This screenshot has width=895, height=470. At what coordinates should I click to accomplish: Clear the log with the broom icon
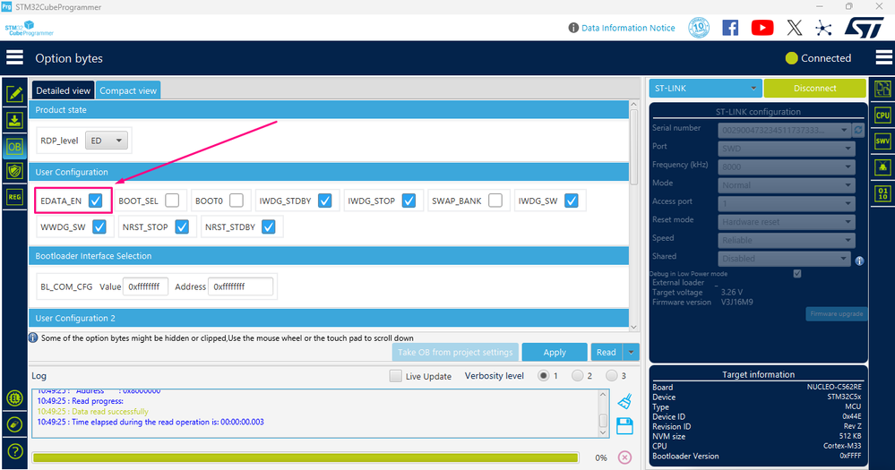(624, 402)
